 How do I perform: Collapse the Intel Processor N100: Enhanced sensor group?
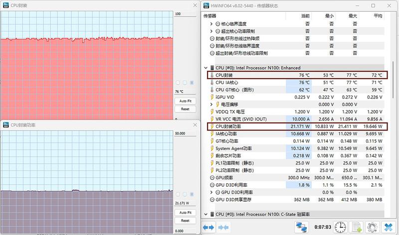coord(205,68)
